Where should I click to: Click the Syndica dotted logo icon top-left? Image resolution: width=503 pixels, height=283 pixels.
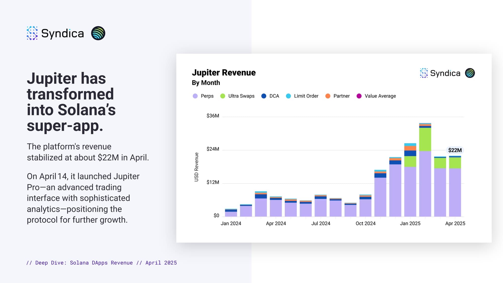point(32,33)
